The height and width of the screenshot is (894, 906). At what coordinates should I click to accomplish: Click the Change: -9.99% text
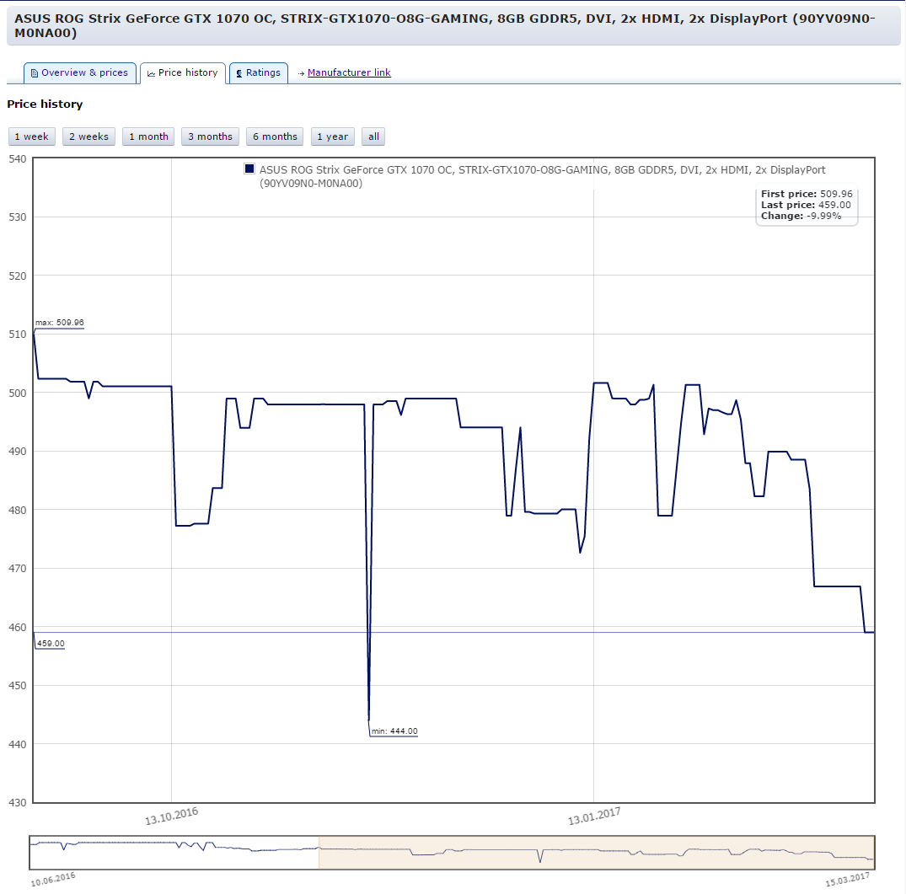(801, 216)
